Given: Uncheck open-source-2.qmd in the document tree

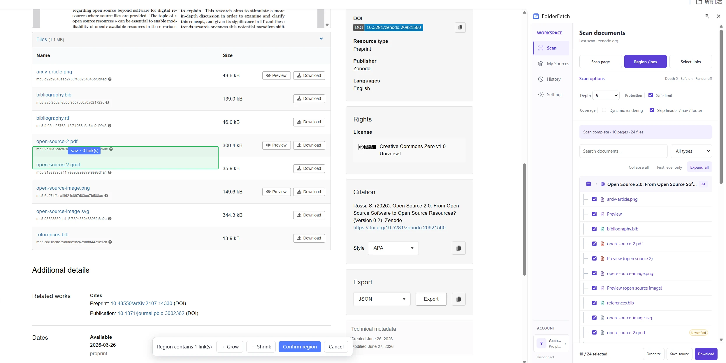Looking at the screenshot, I should (594, 333).
